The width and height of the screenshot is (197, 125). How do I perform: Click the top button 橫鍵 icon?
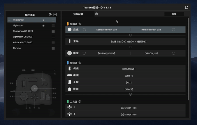tap(69, 75)
